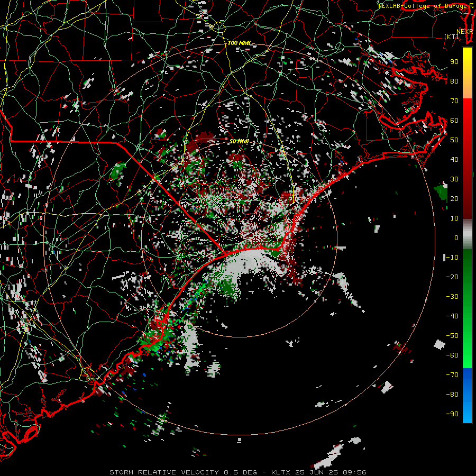
Task: Click the "0.5 DEG" elevation text
Action: tap(241, 472)
